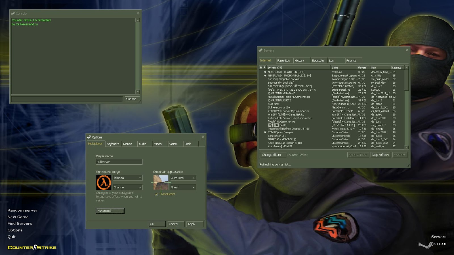This screenshot has height=255, width=454.
Task: Switch to the Multiplayer tab in Options
Action: click(95, 144)
